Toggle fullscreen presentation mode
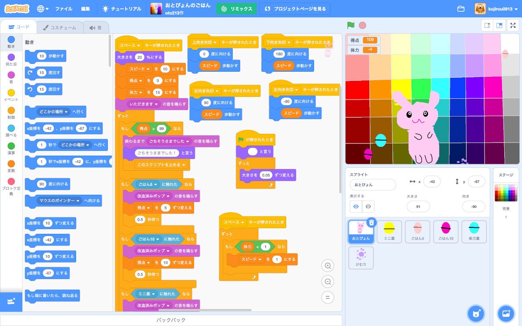This screenshot has height=326, width=522. (x=513, y=26)
